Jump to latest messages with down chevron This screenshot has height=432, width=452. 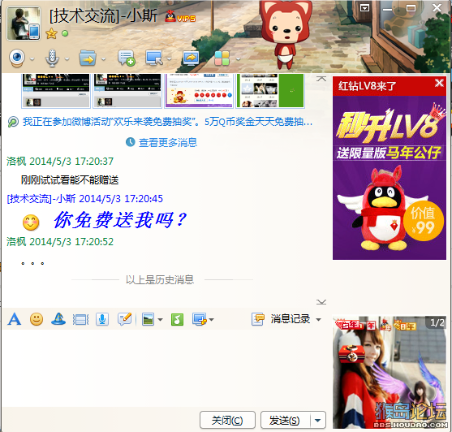tap(321, 302)
